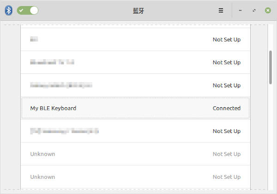This screenshot has height=194, width=277.
Task: Click the Connected status label
Action: coord(227,108)
